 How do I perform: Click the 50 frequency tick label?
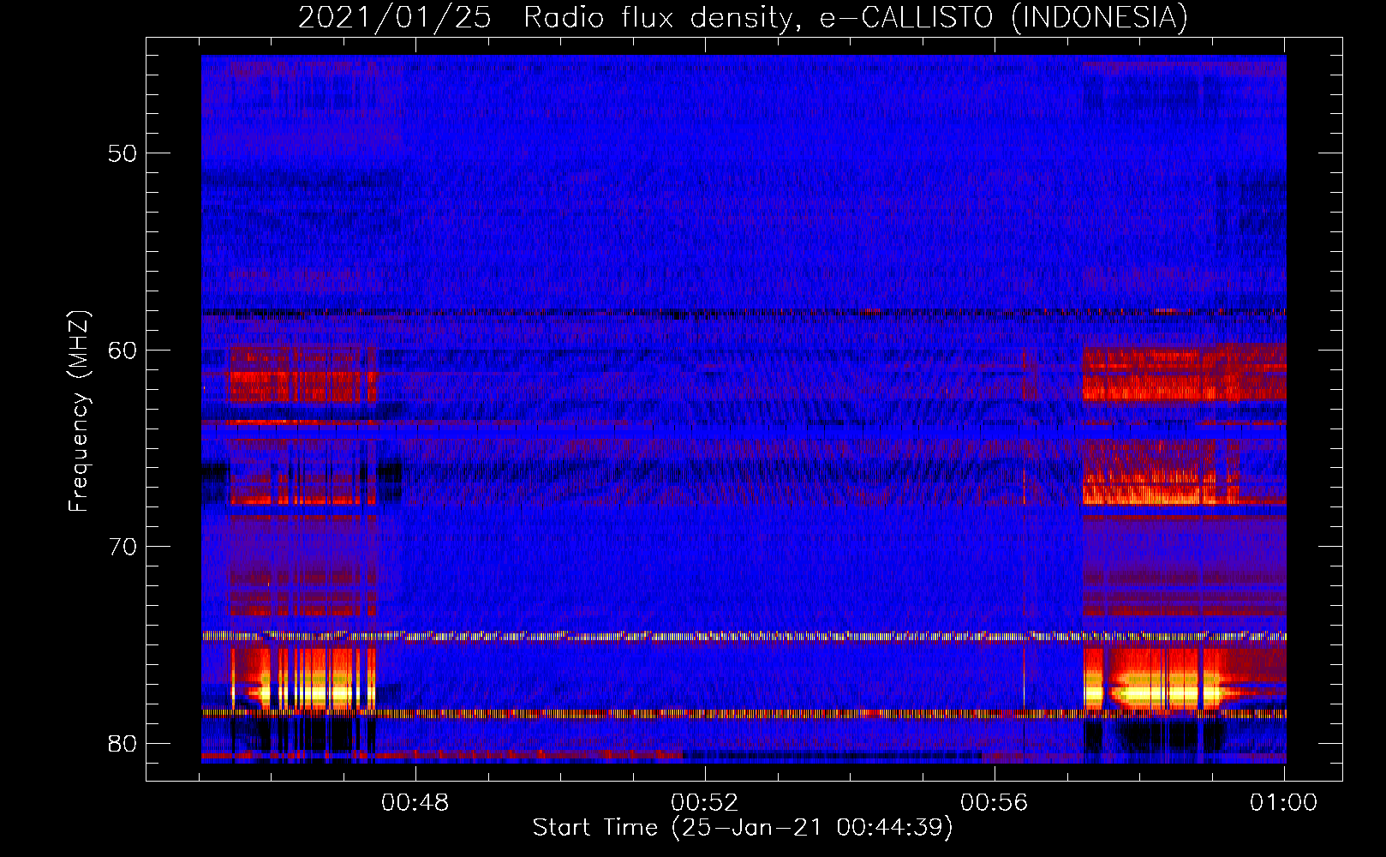pyautogui.click(x=122, y=153)
